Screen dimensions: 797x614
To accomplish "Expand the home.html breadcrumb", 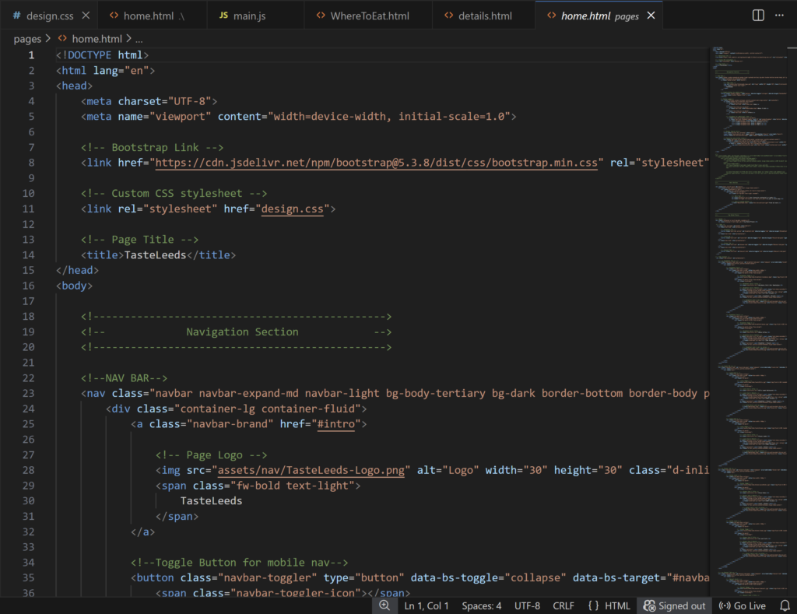I will pos(97,38).
